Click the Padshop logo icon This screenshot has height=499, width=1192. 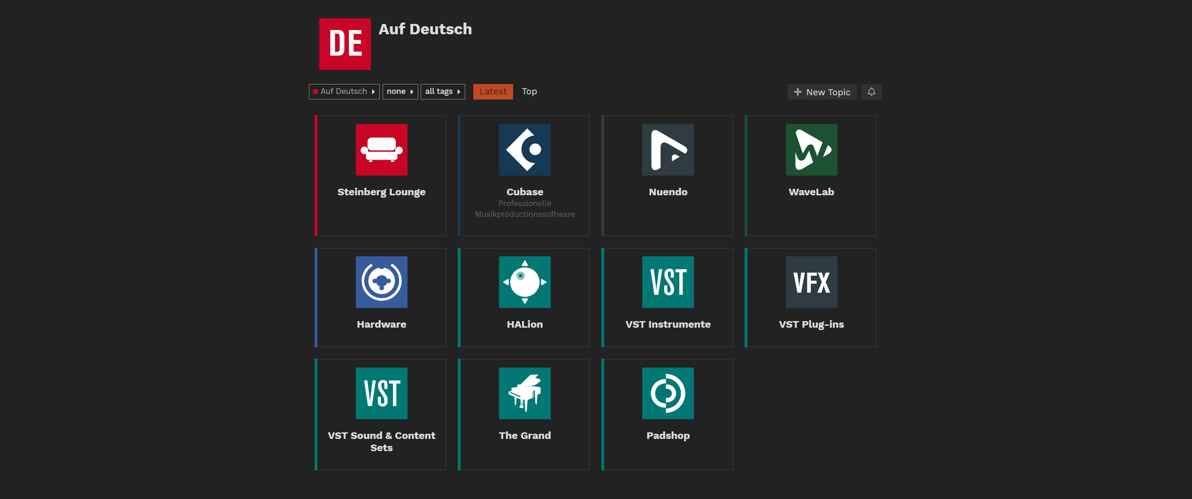(668, 393)
